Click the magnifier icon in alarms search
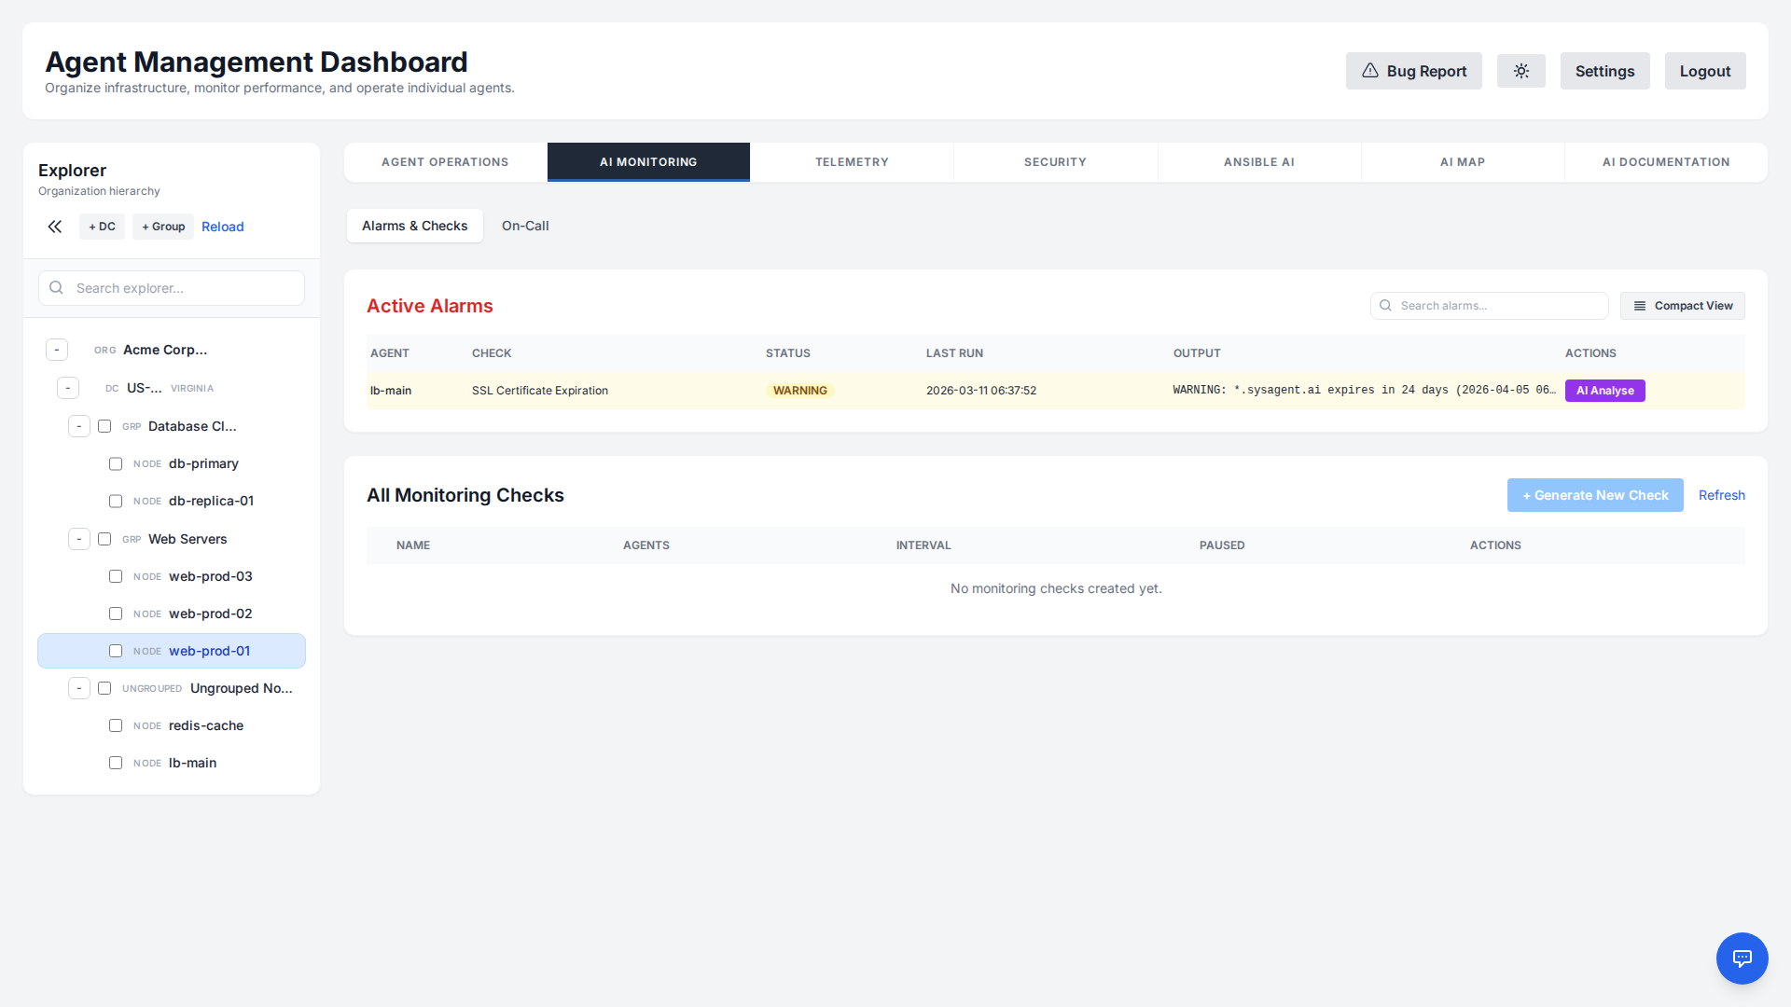Image resolution: width=1791 pixels, height=1007 pixels. click(1385, 306)
